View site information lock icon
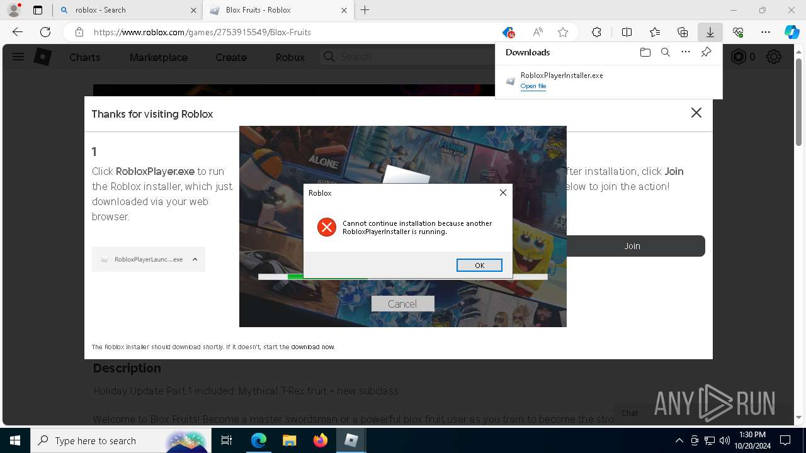806x453 pixels. tap(79, 32)
